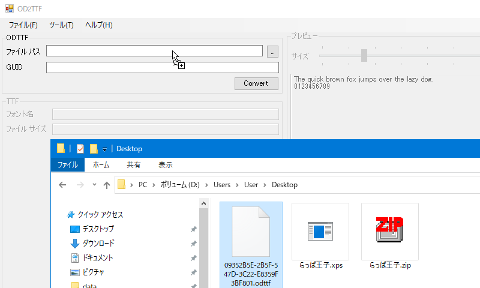This screenshot has width=480, height=288.
Task: Open ピクチャ in Quick Access sidebar
Action: click(93, 272)
